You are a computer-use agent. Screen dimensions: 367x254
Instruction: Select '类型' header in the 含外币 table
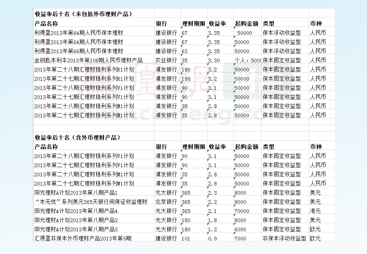(269, 147)
